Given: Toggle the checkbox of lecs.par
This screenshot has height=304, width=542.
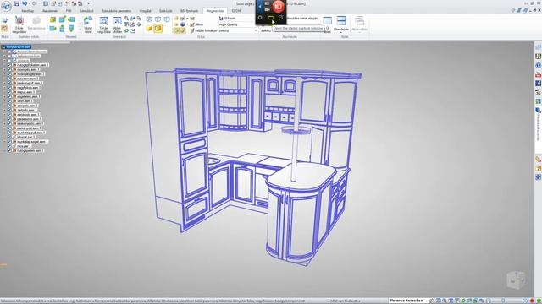Looking at the screenshot, I should click(9, 146).
